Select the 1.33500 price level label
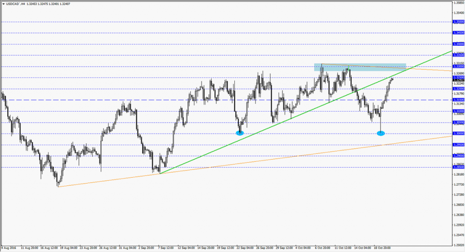The width and height of the screenshot is (465, 252). pyautogui.click(x=459, y=55)
